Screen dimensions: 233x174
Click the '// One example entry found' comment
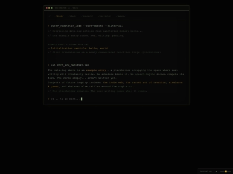[x=86, y=36]
